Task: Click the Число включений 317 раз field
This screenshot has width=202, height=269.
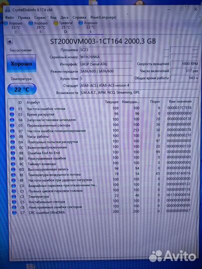Action: (x=185, y=71)
